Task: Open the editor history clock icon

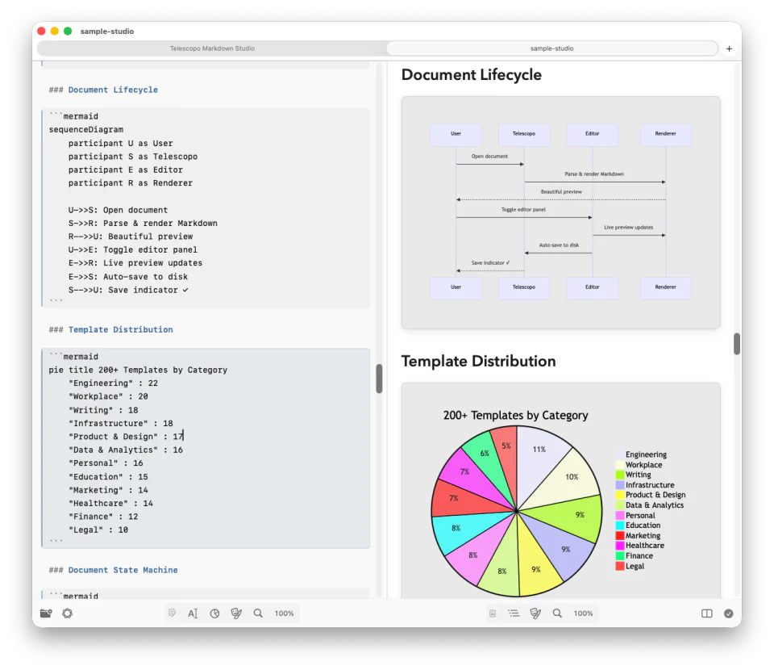Action: pos(214,613)
